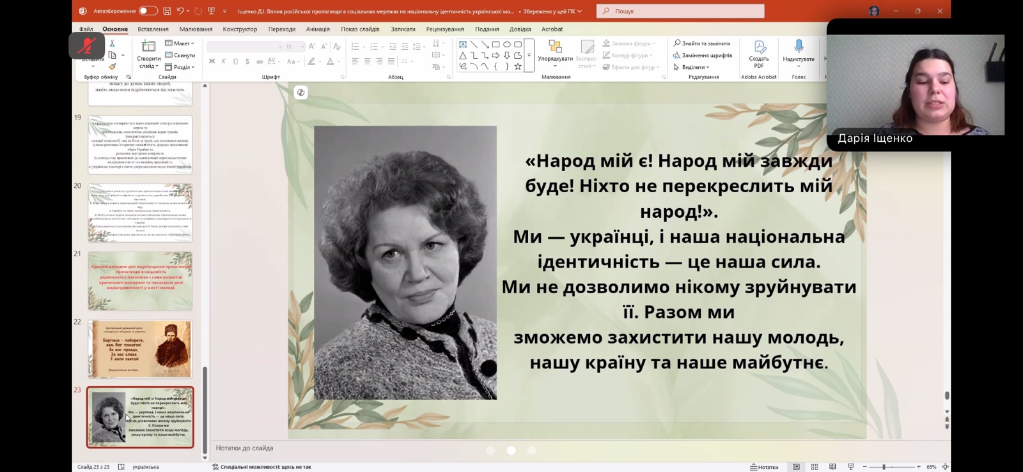Open the Вставлення ribbon tab
Viewport: 1023px width, 472px height.
coord(153,29)
